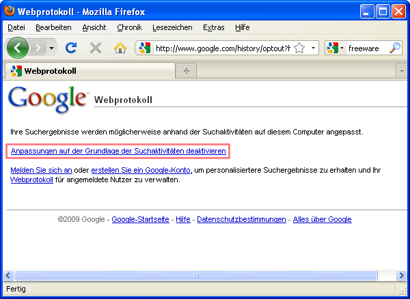
Task: Open the Ansicht menu
Action: point(94,27)
